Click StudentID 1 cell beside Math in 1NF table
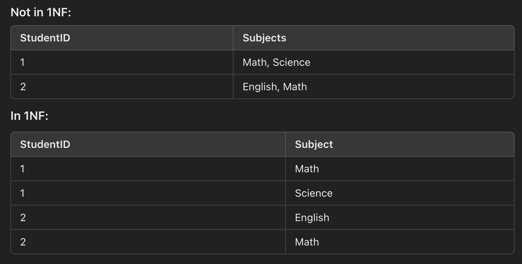This screenshot has width=522, height=264. point(148,169)
